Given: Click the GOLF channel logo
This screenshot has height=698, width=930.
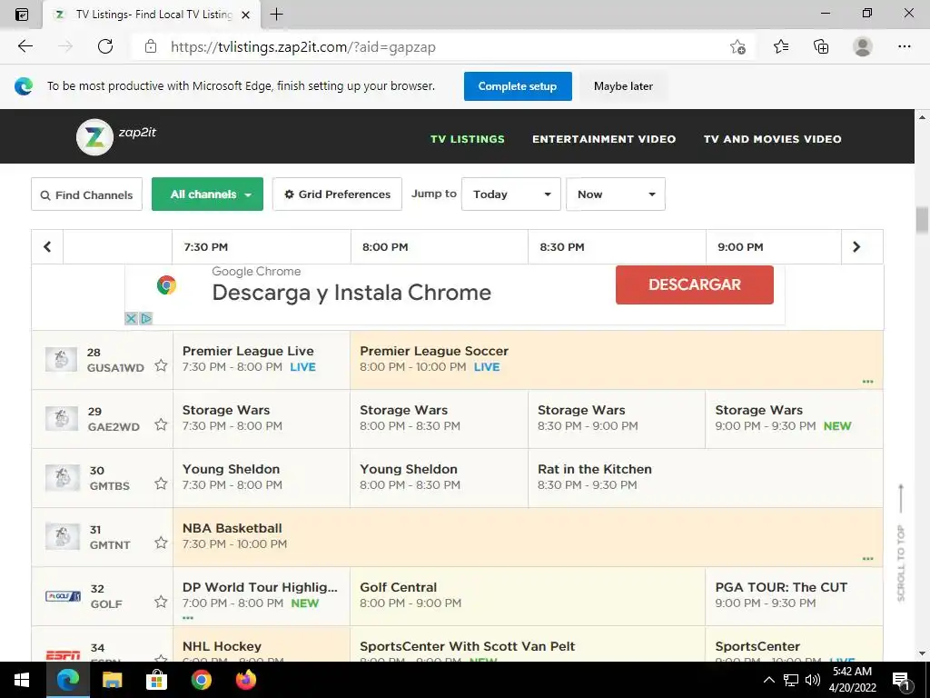Looking at the screenshot, I should [63, 595].
